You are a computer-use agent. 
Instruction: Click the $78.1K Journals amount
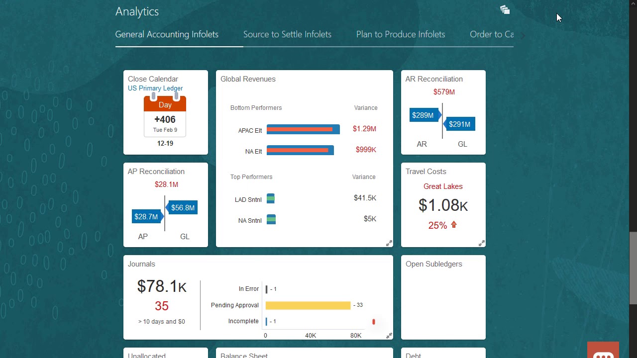click(x=162, y=286)
